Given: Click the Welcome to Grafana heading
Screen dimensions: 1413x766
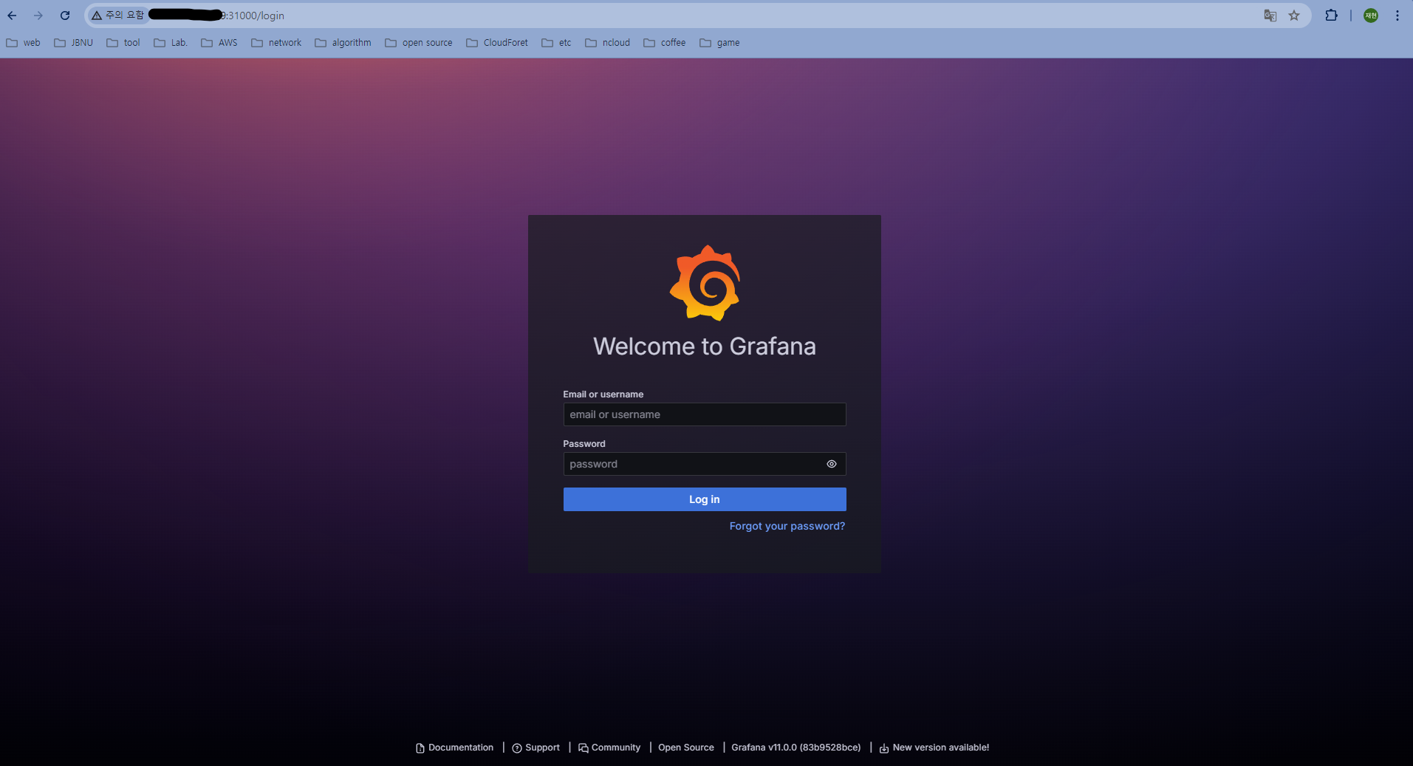Looking at the screenshot, I should tap(705, 346).
